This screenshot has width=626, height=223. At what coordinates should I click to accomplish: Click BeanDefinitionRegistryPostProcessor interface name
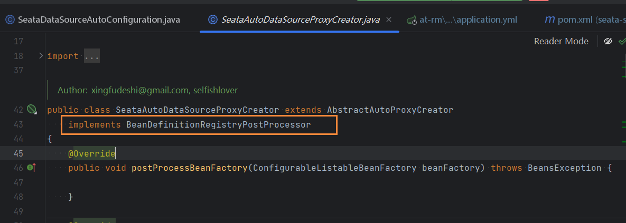pos(218,124)
